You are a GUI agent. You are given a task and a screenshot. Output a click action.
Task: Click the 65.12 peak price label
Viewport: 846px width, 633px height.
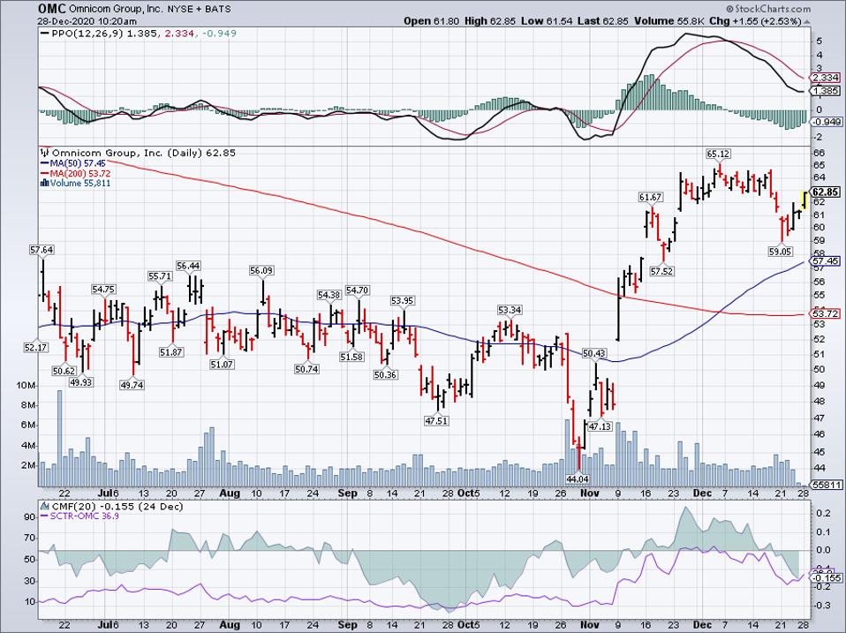718,154
